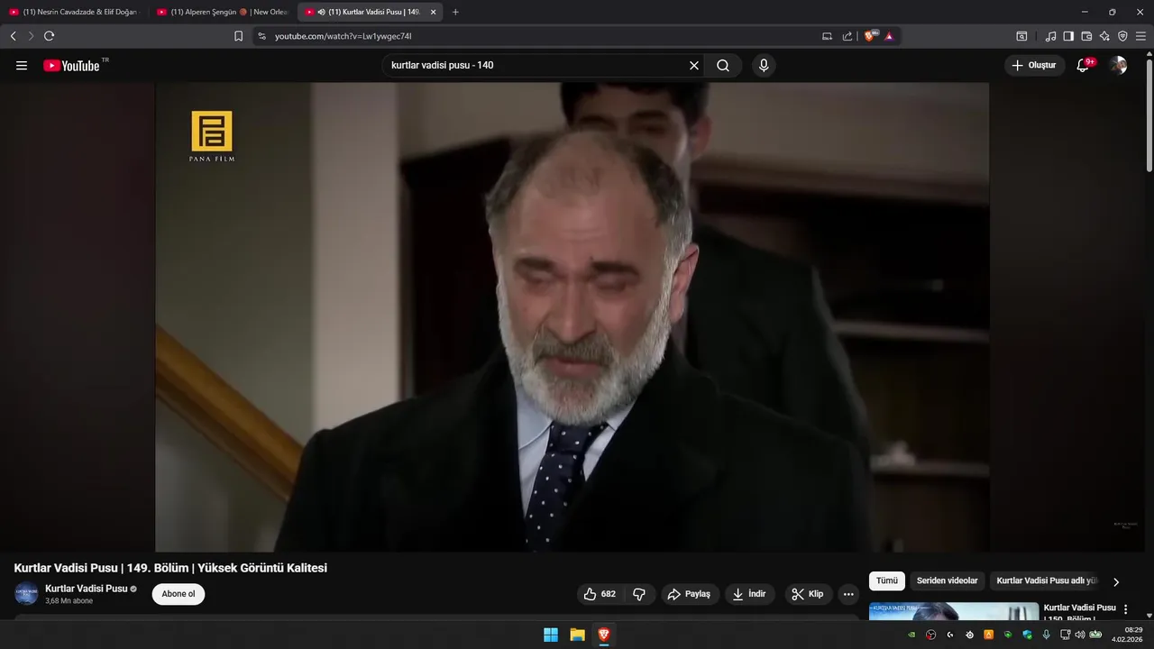Pause the video by clicking player

[572, 317]
